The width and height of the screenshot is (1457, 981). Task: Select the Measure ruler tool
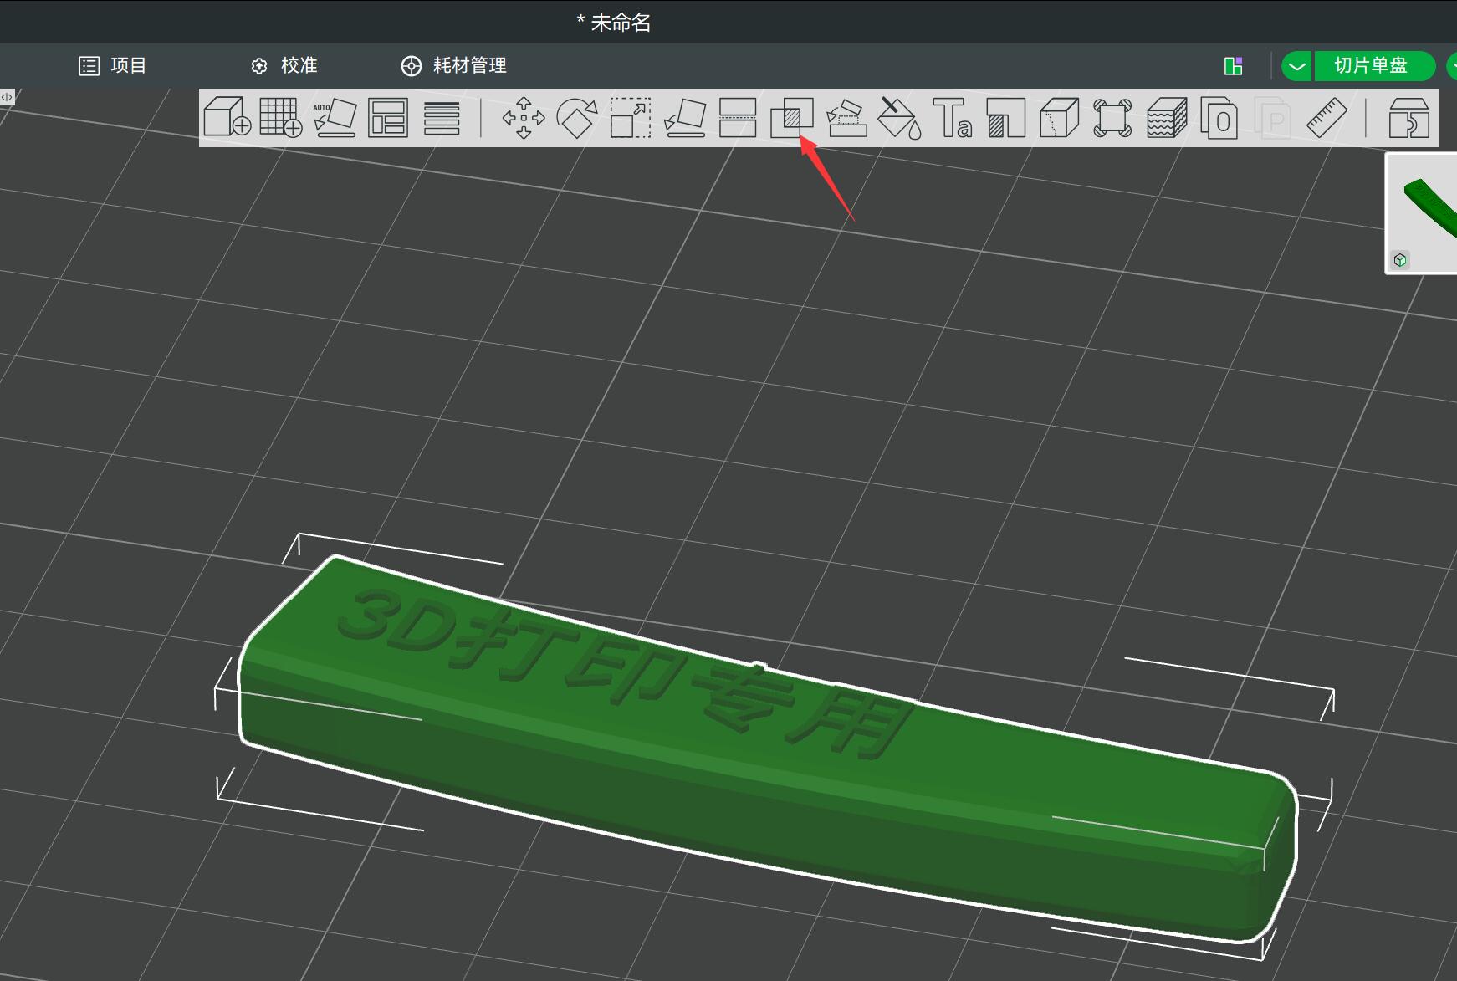[x=1327, y=117]
